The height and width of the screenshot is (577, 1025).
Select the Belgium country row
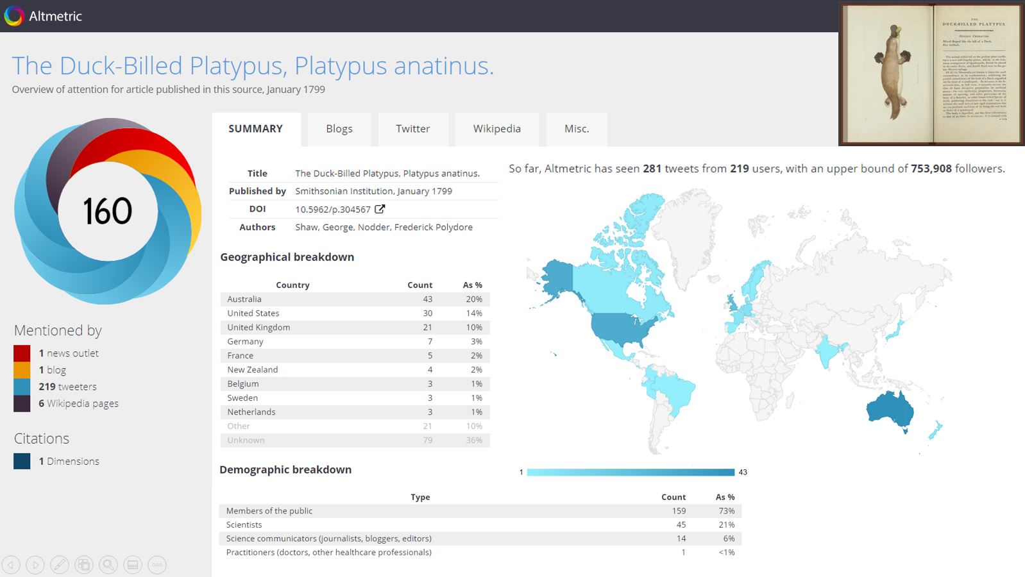(355, 384)
